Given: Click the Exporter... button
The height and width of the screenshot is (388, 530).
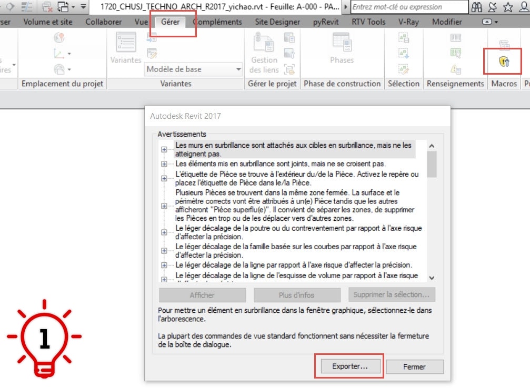Looking at the screenshot, I should coord(349,366).
